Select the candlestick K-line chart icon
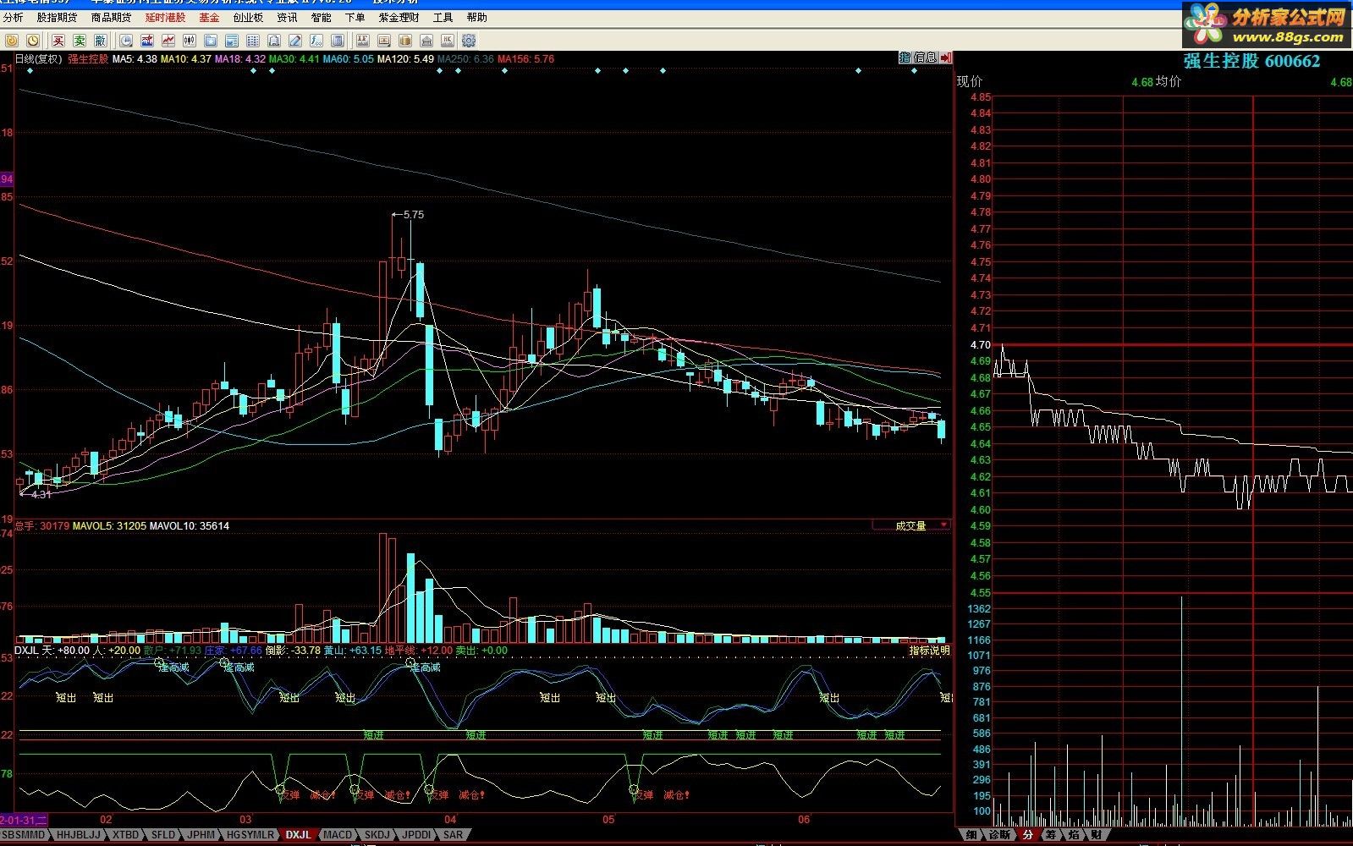Screen dimensions: 1353x846 coord(190,41)
